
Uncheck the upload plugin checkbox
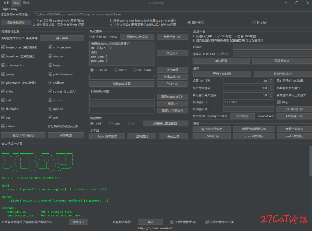point(50,109)
